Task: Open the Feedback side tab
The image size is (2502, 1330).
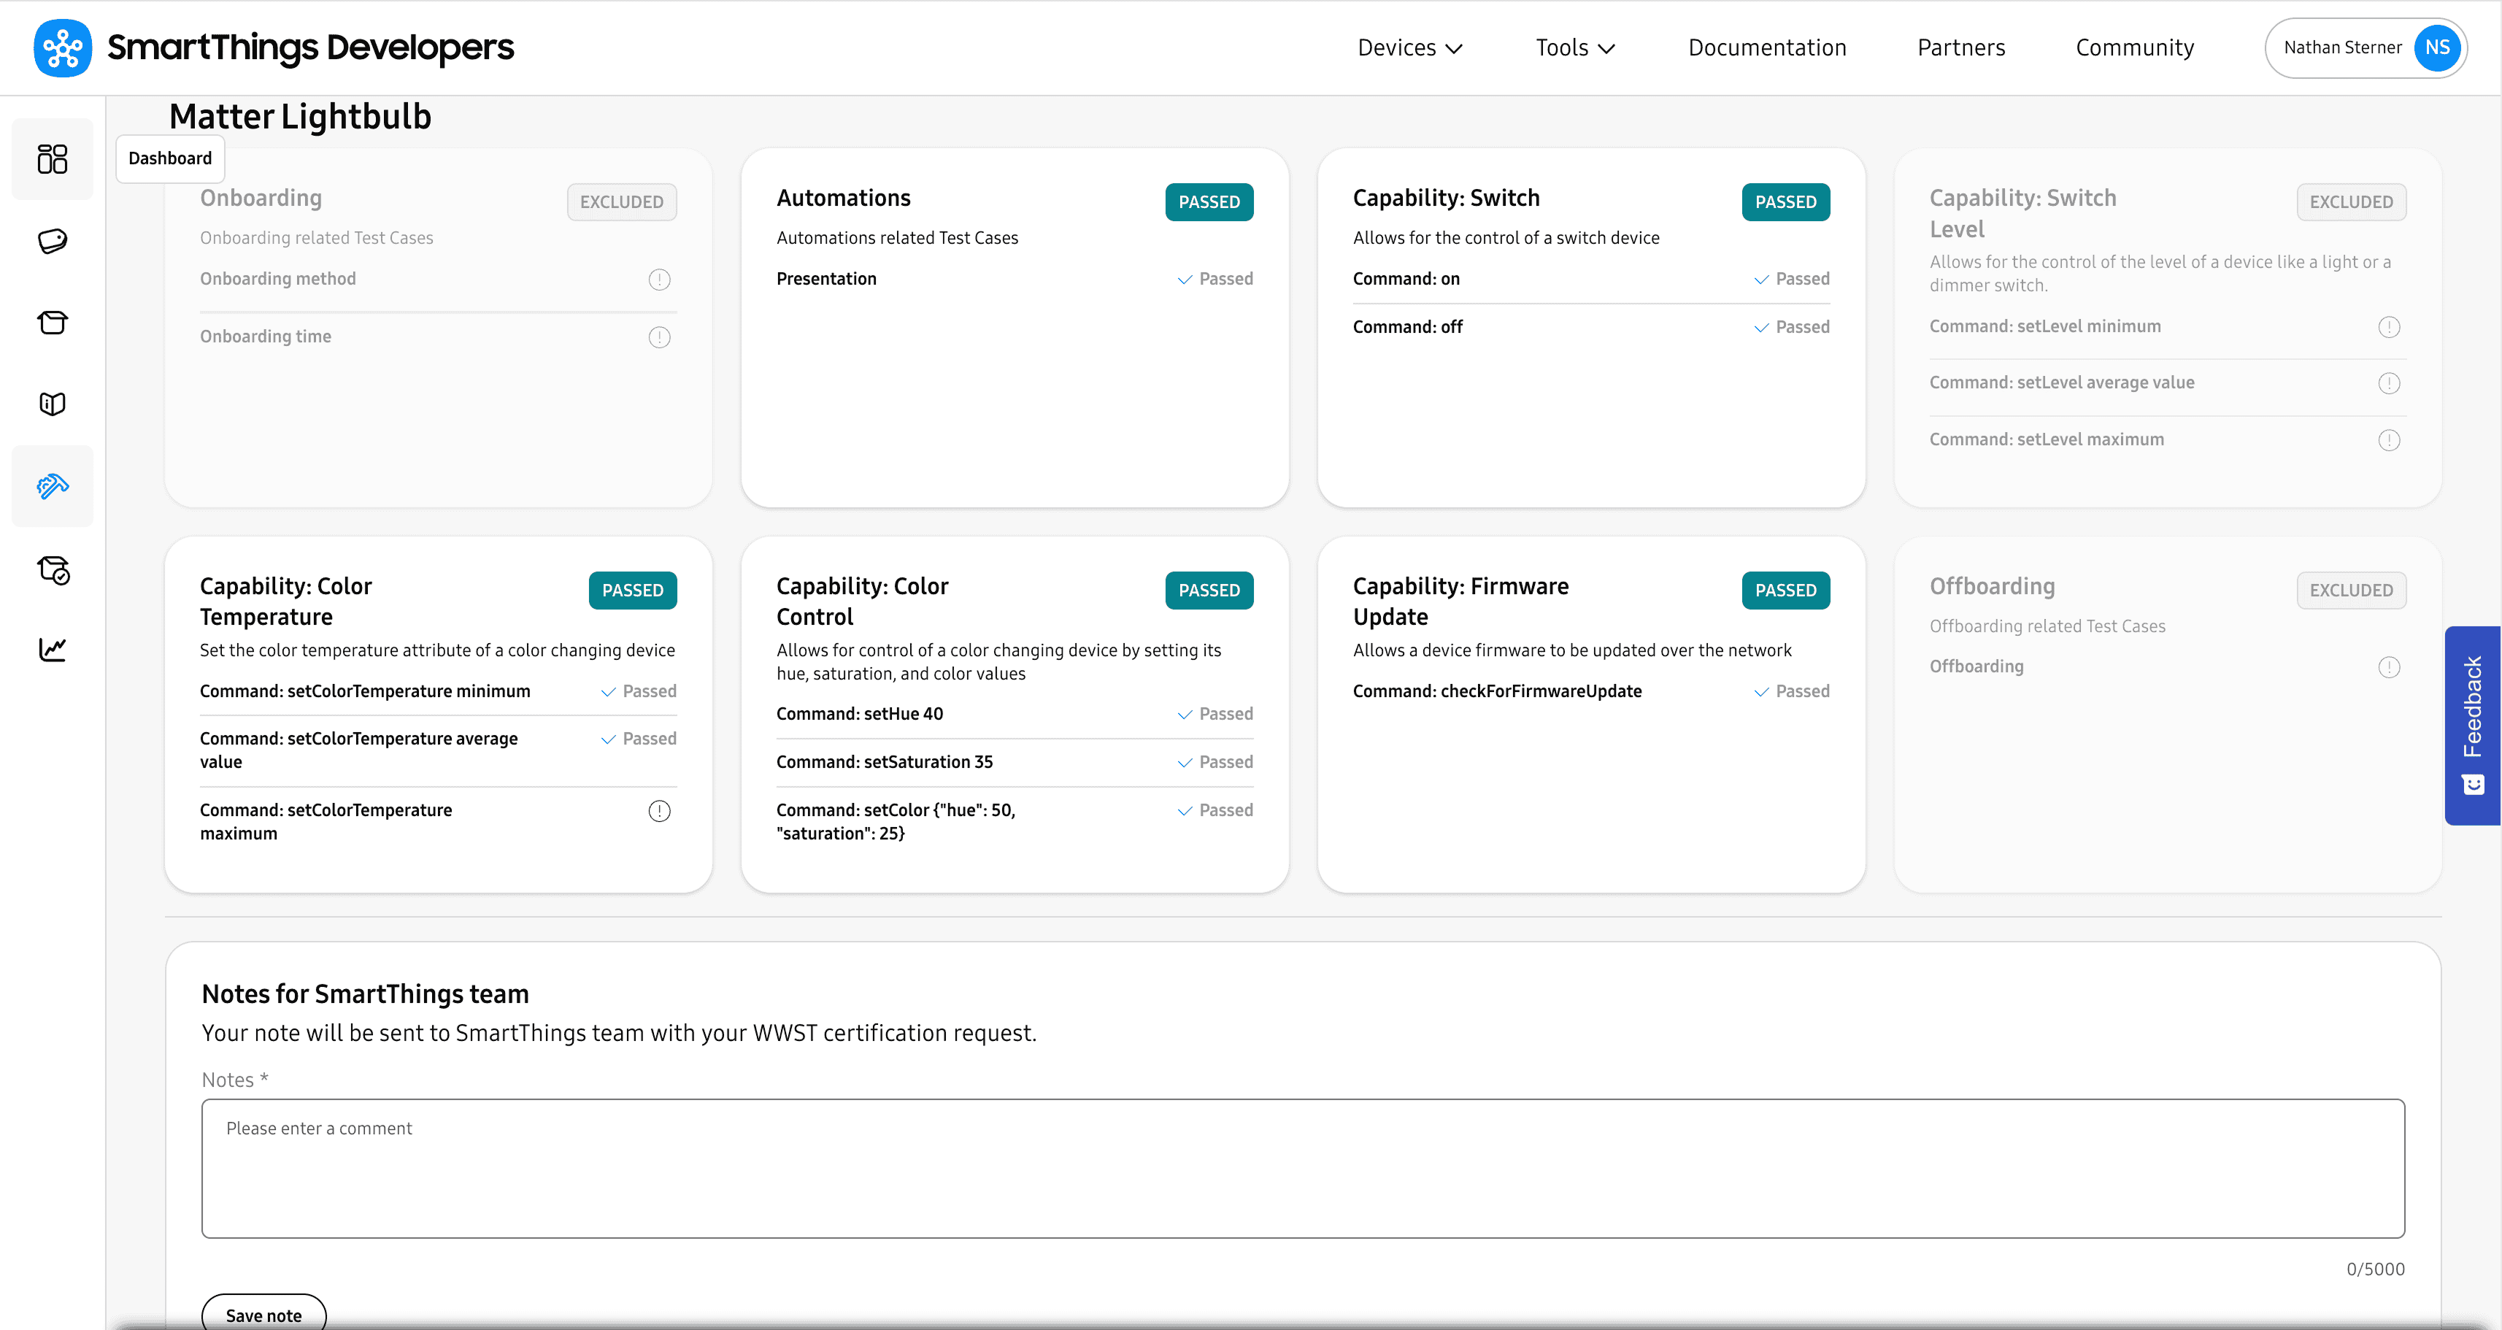Action: click(2473, 726)
